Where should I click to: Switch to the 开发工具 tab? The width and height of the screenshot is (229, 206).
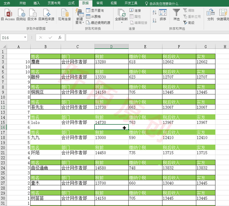(131, 3)
